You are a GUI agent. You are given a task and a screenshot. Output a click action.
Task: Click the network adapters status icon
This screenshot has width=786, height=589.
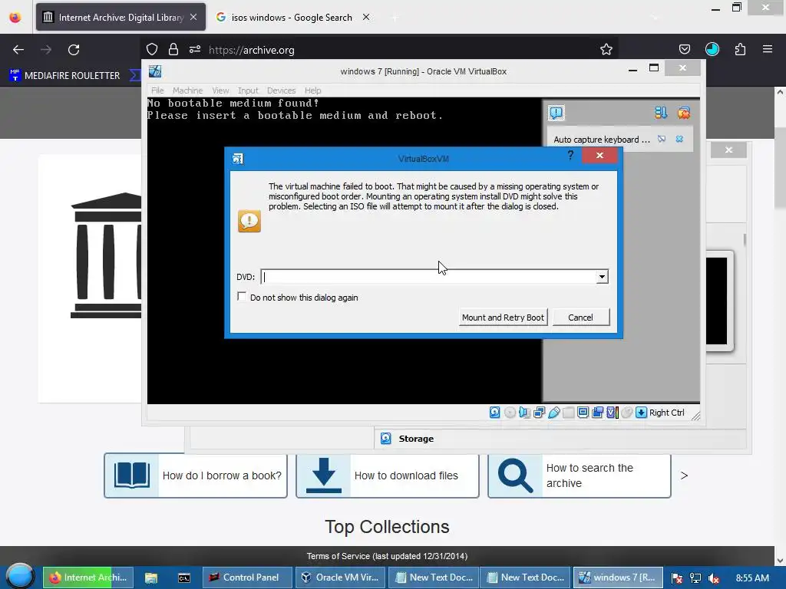click(540, 412)
